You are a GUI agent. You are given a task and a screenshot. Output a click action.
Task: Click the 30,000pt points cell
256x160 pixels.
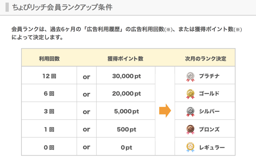point(126,76)
